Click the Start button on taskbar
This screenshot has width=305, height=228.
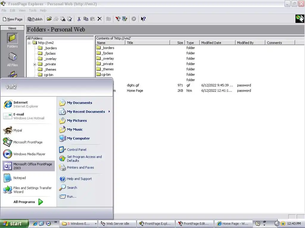14,224
